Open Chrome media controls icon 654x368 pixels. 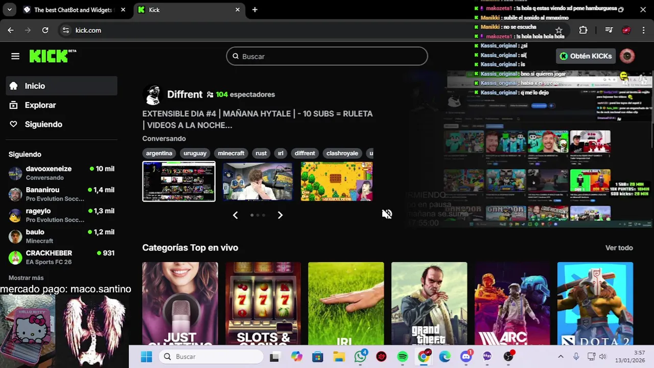609,30
